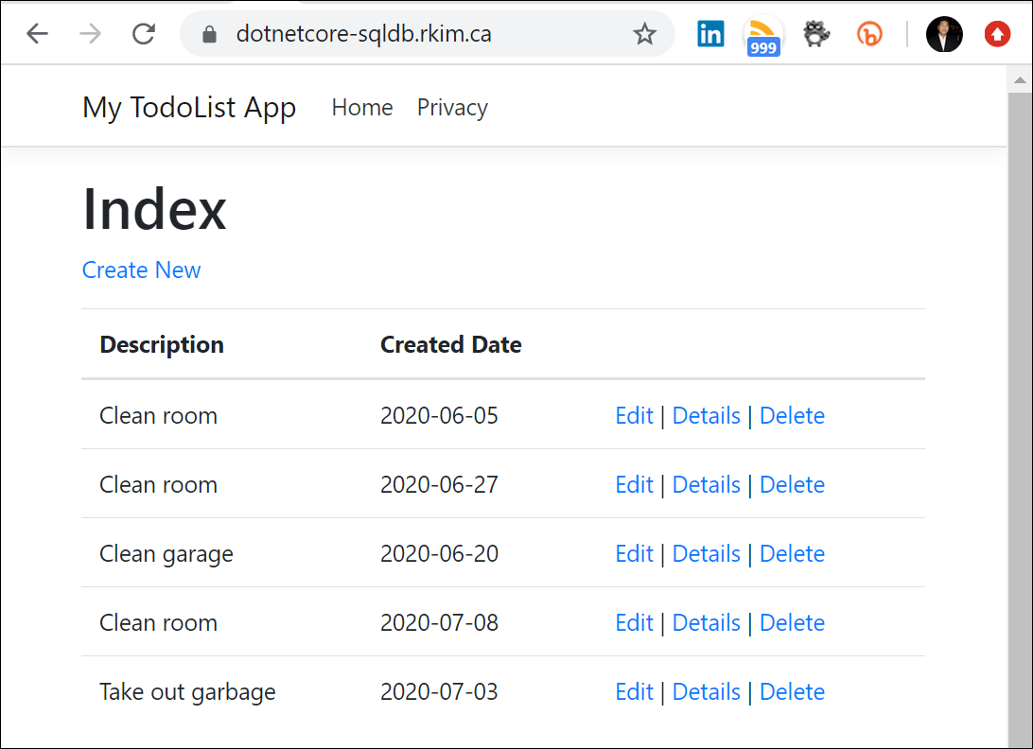Reload the page with the refresh icon

tap(143, 33)
